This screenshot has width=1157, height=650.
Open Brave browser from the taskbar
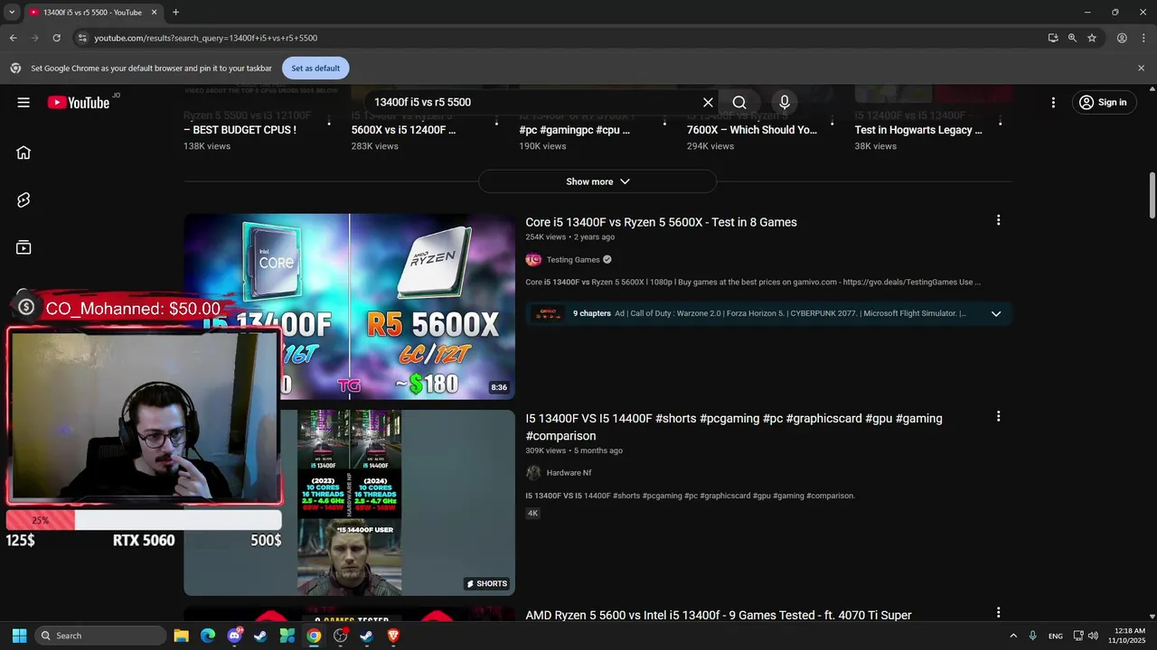point(393,636)
